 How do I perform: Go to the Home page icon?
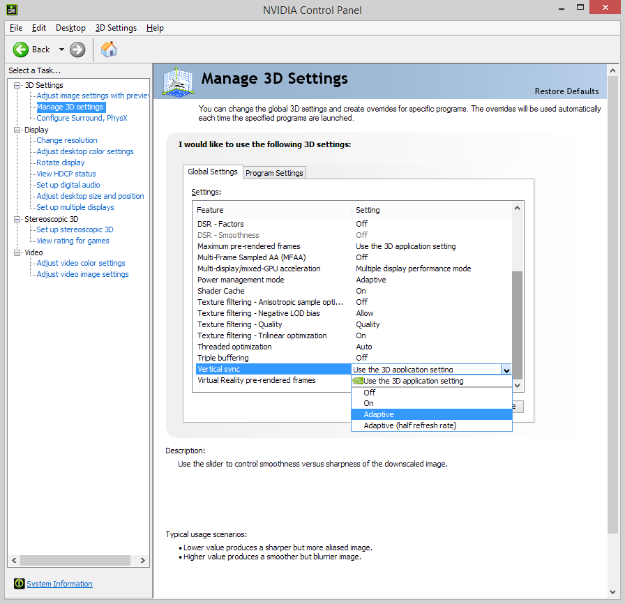point(108,50)
